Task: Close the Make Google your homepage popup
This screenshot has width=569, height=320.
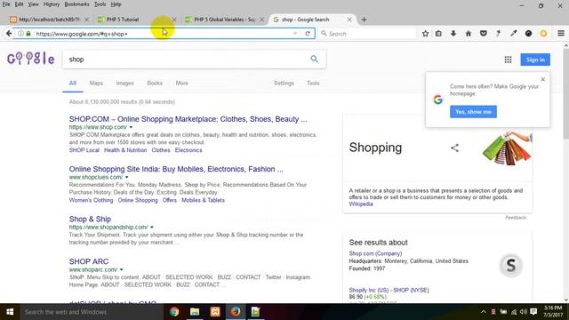Action: (x=542, y=79)
